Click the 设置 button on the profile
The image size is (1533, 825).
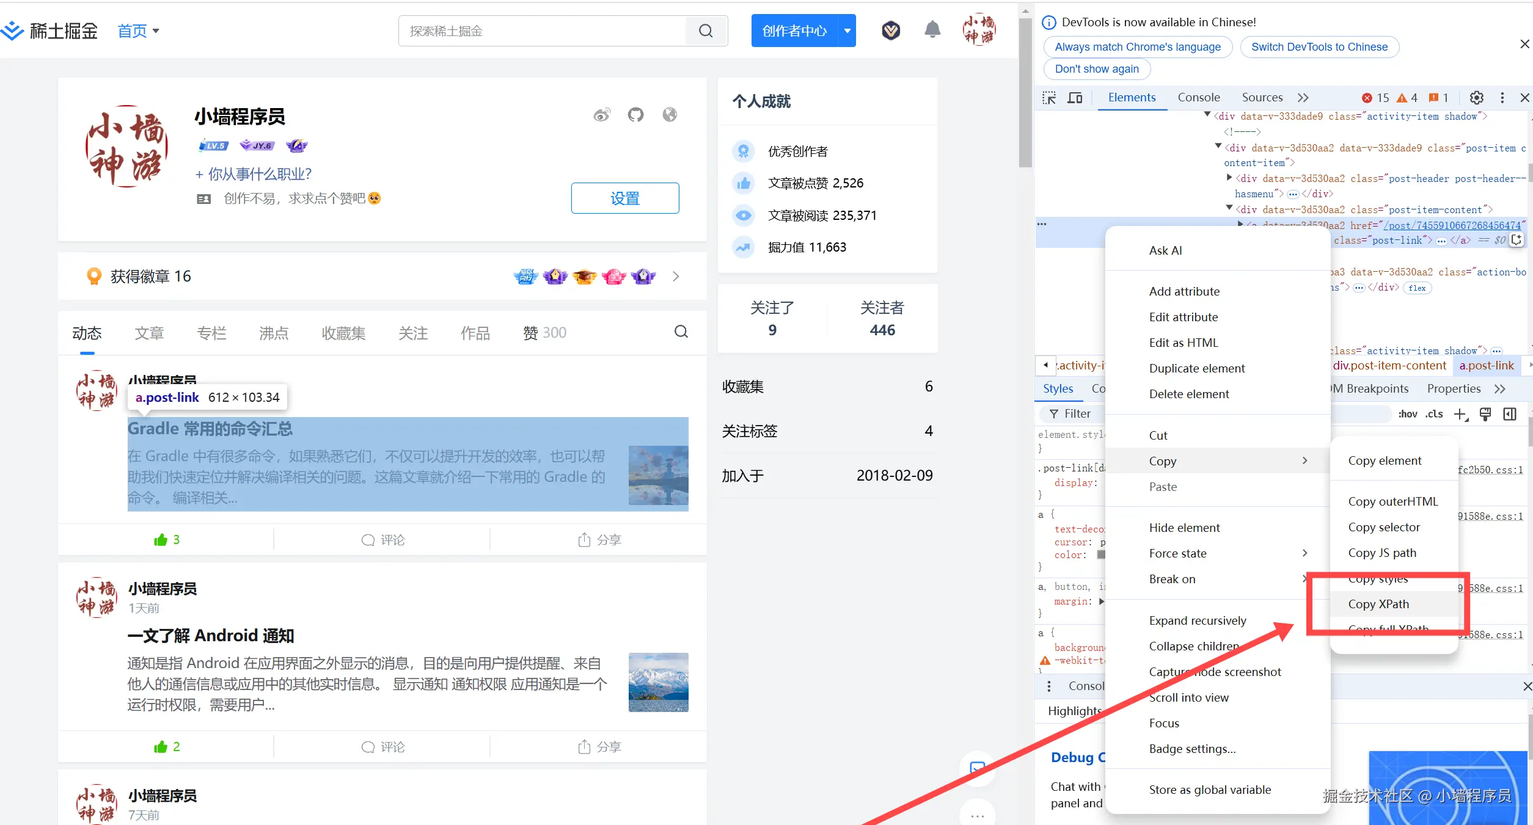click(624, 198)
